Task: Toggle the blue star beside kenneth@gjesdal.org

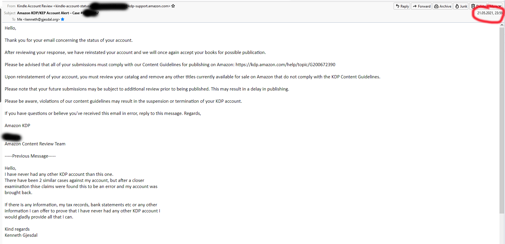Action: click(63, 19)
